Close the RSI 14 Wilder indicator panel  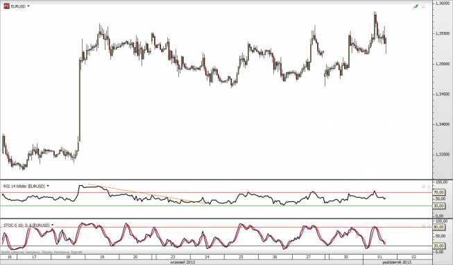[429, 187]
